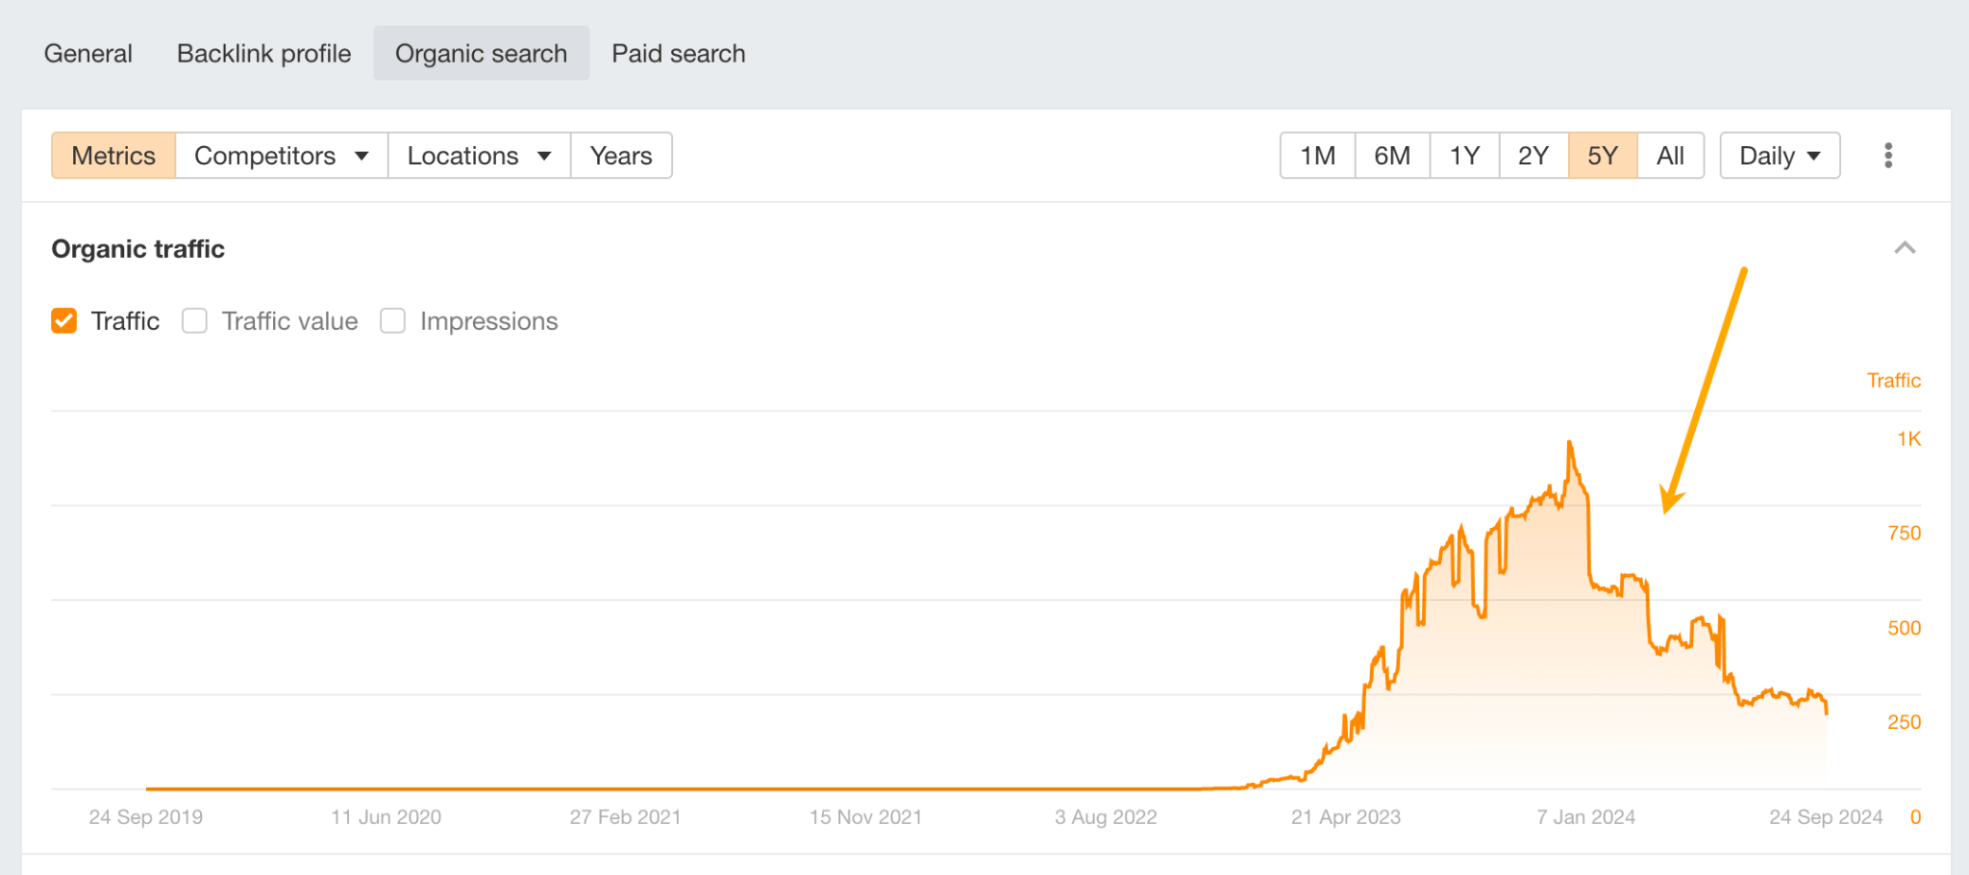Open the Competitors dropdown

(280, 155)
